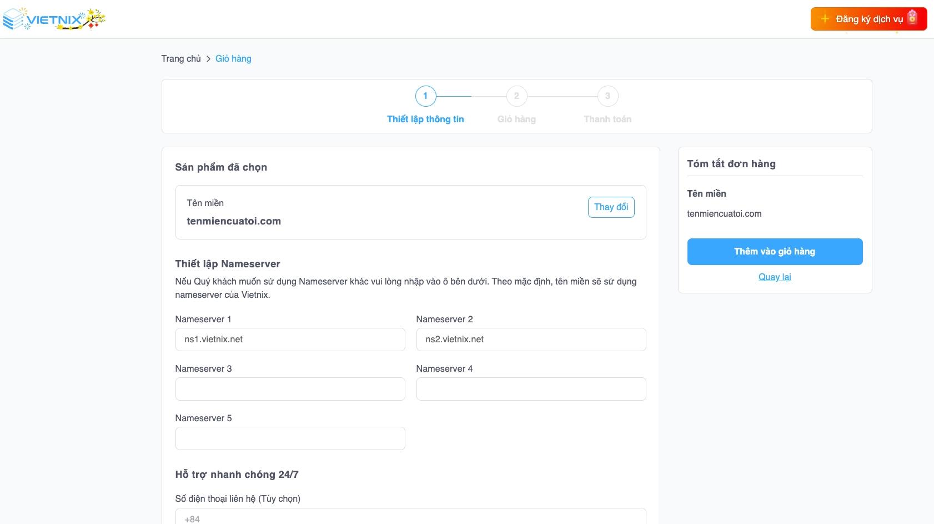The height and width of the screenshot is (524, 934).
Task: Select step 1 circle in progress bar
Action: [425, 96]
